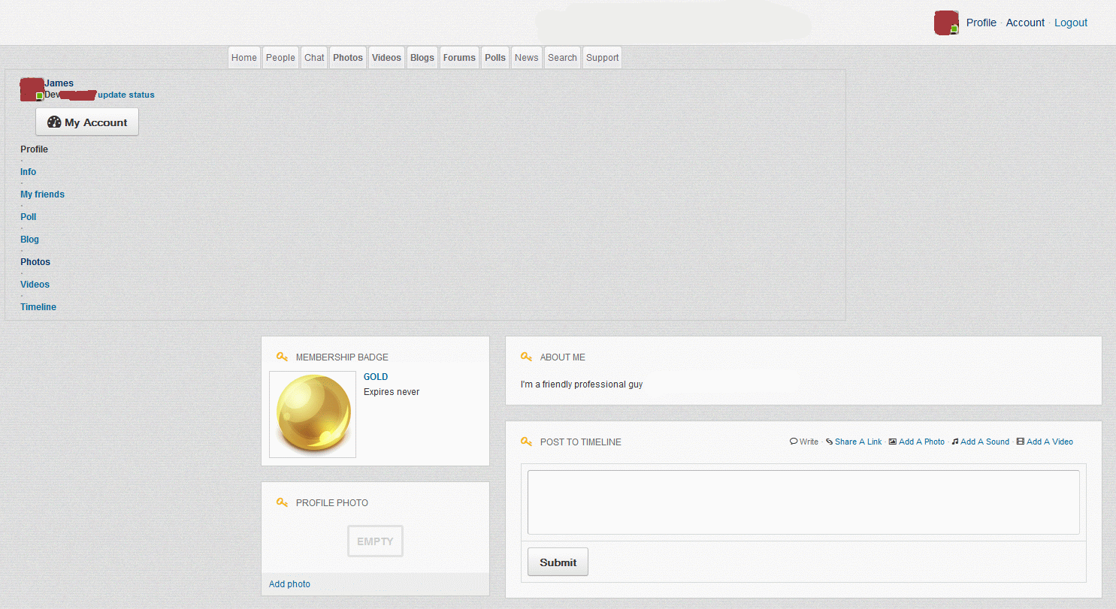1116x609 pixels.
Task: Open the My Account button
Action: pyautogui.click(x=87, y=122)
